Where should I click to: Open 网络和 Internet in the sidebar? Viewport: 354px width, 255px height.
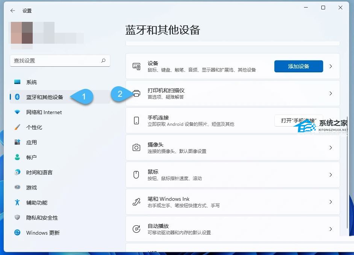(x=44, y=112)
